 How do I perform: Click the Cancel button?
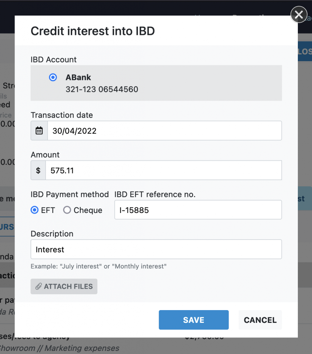(x=260, y=320)
